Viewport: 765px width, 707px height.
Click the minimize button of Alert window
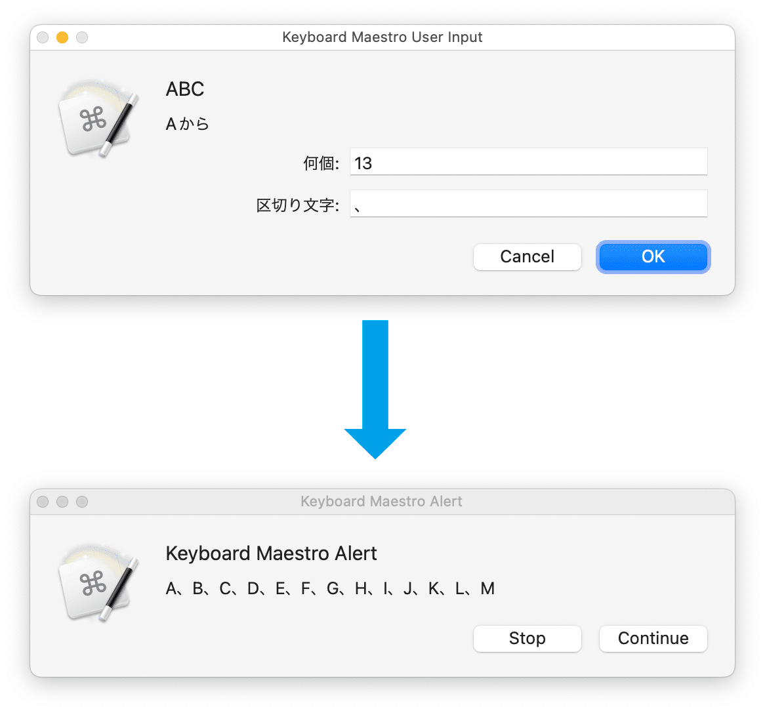[62, 502]
